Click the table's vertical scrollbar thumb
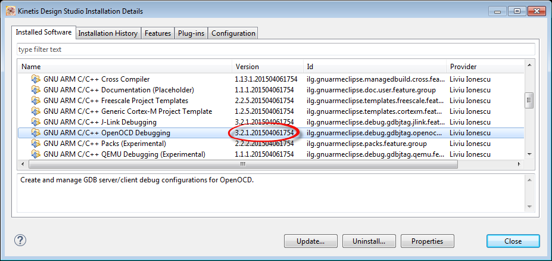This screenshot has width=552, height=261. [x=529, y=100]
